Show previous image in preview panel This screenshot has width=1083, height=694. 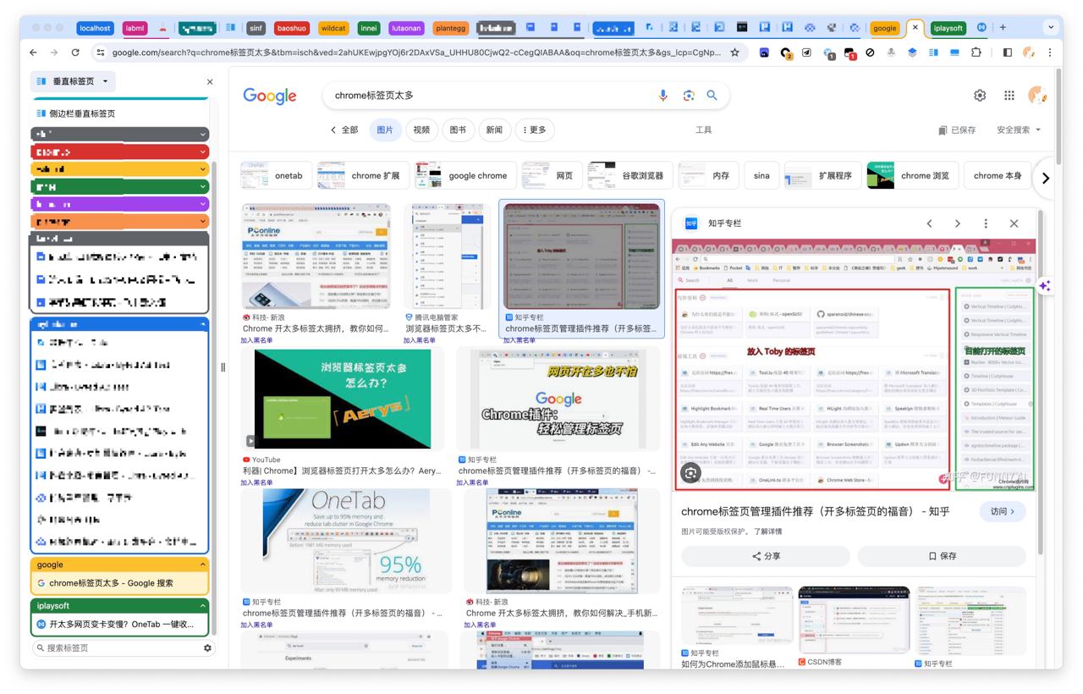tap(929, 223)
